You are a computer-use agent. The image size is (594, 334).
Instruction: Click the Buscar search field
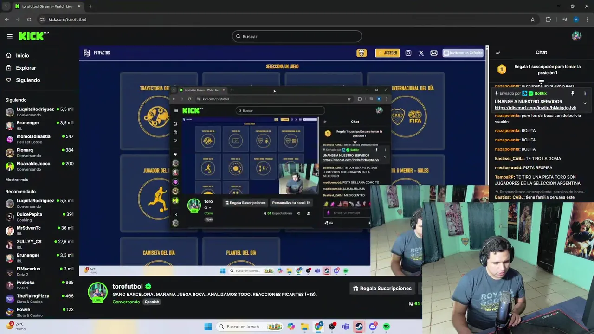(x=297, y=36)
